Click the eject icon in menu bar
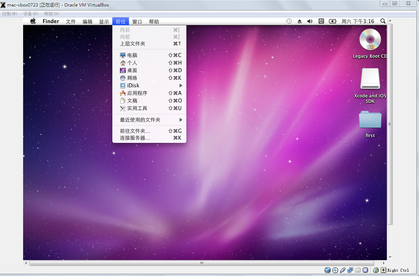The image size is (419, 276). (x=299, y=21)
